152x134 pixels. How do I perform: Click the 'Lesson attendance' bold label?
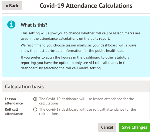click(x=14, y=101)
